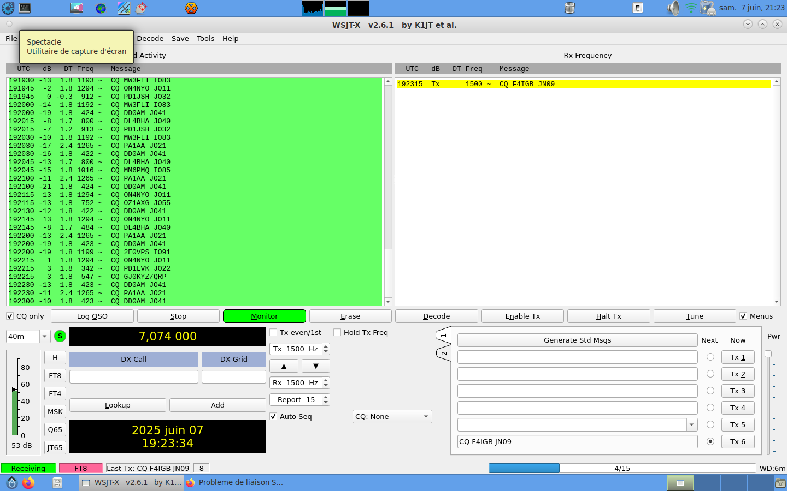The height and width of the screenshot is (491, 787).
Task: Switch to MSK mode button
Action: tap(55, 412)
